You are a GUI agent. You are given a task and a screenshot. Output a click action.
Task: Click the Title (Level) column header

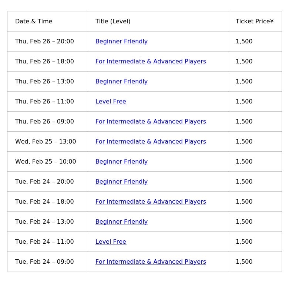[113, 22]
